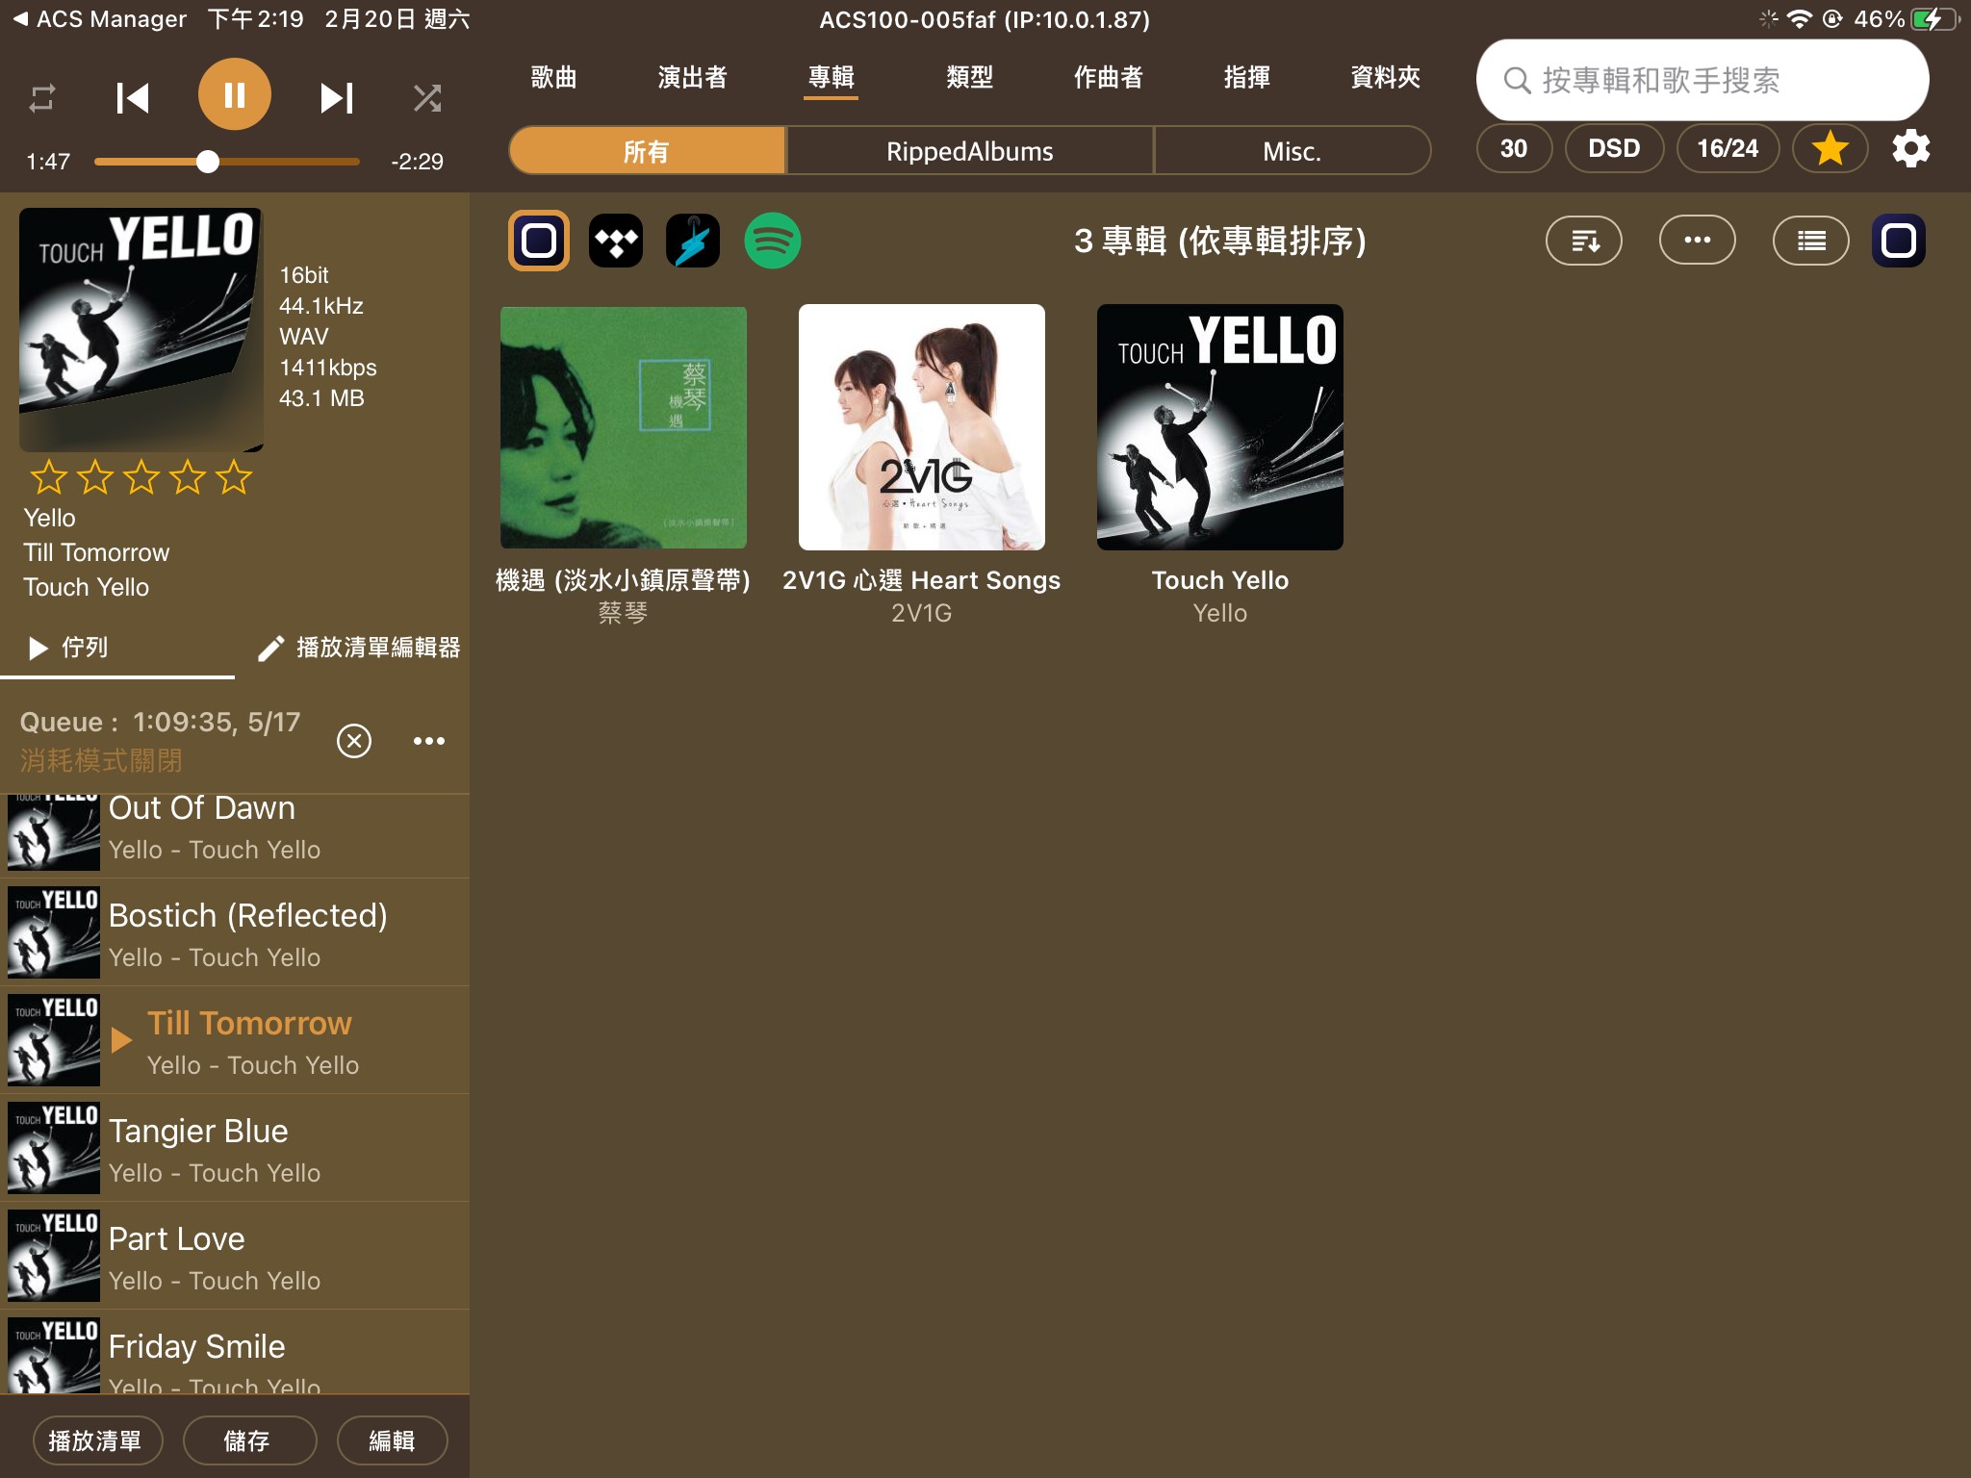Open the 類型 genre tab
Screen dimensions: 1971x1478
pos(969,77)
